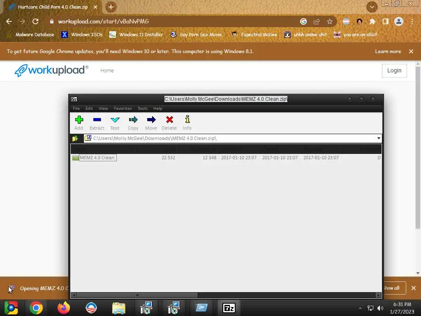This screenshot has height=316, width=421.
Task: Open Info for the selected archive item
Action: coord(187,123)
